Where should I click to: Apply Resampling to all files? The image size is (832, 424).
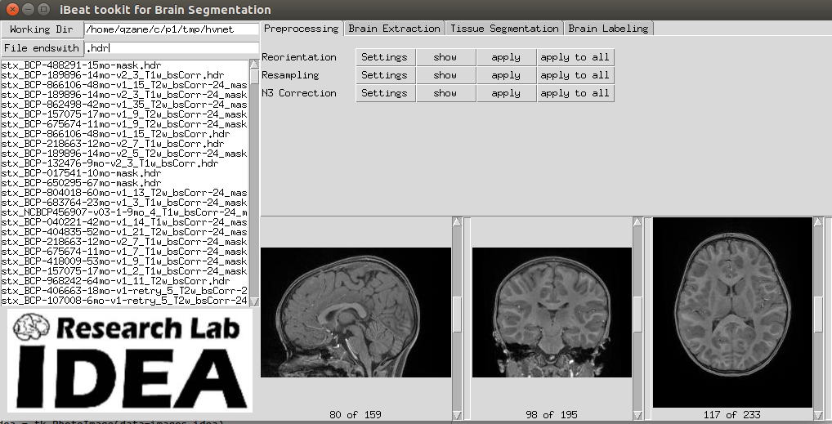coord(575,75)
